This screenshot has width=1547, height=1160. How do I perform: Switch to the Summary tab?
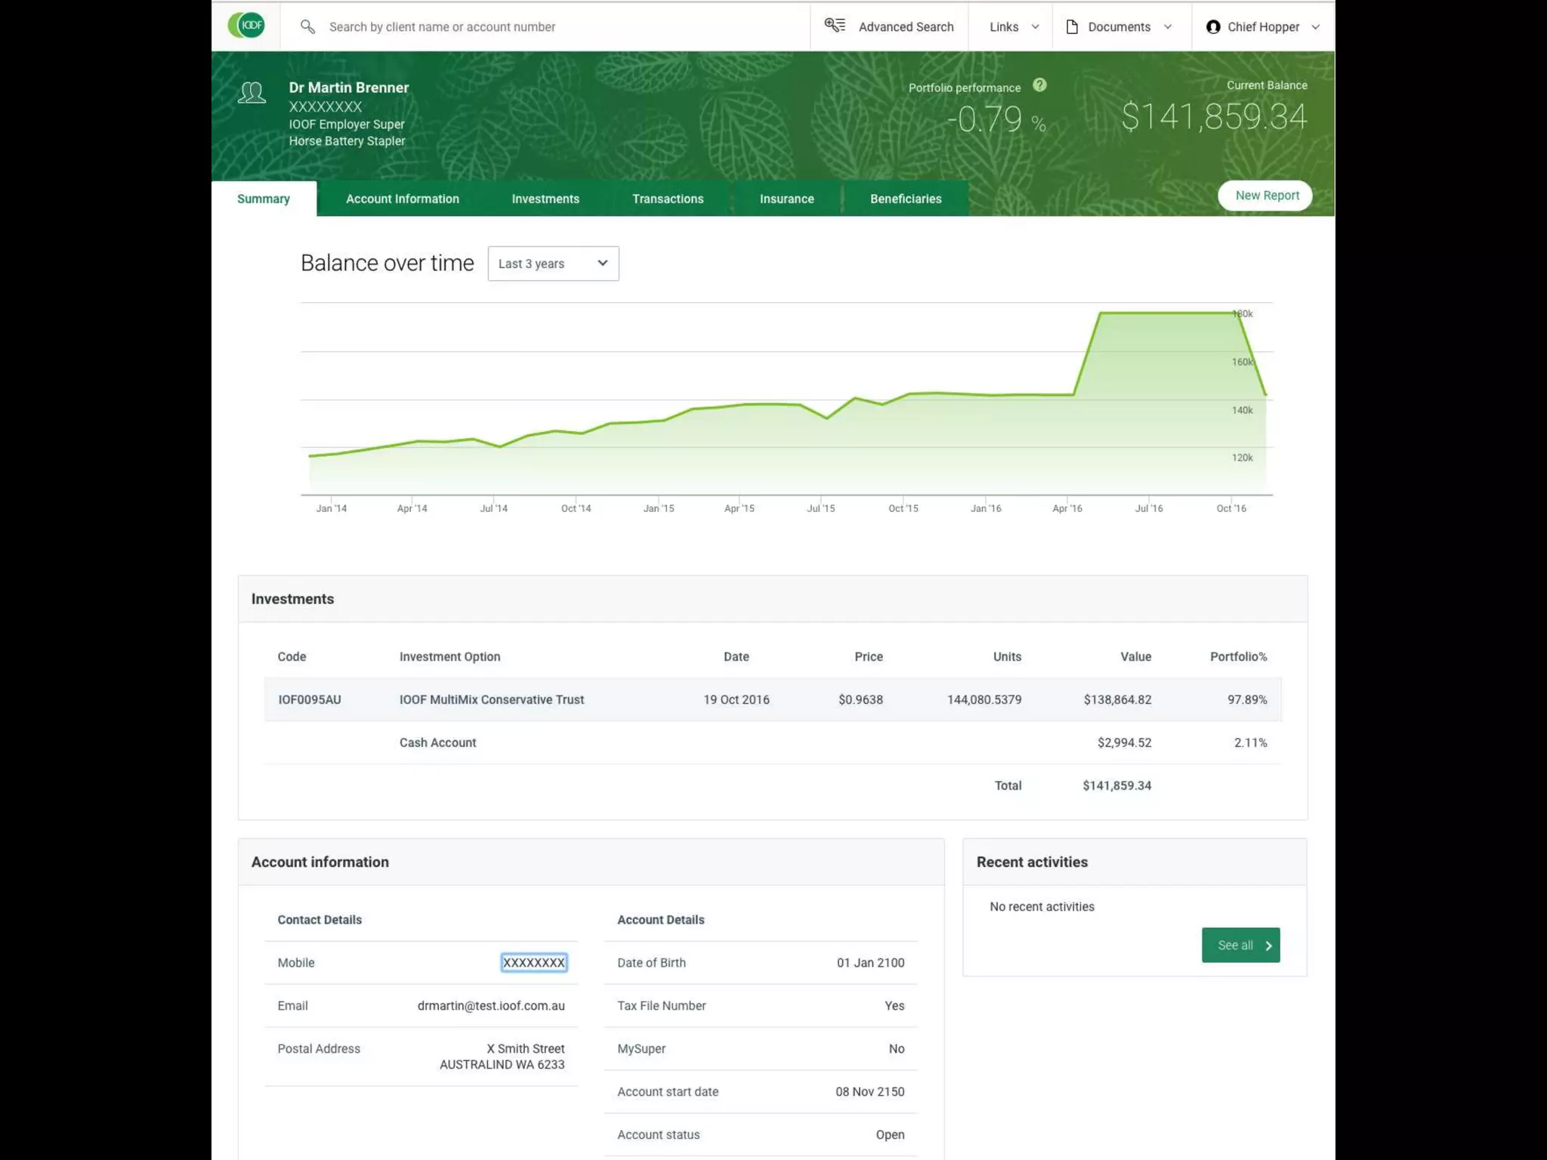point(264,199)
